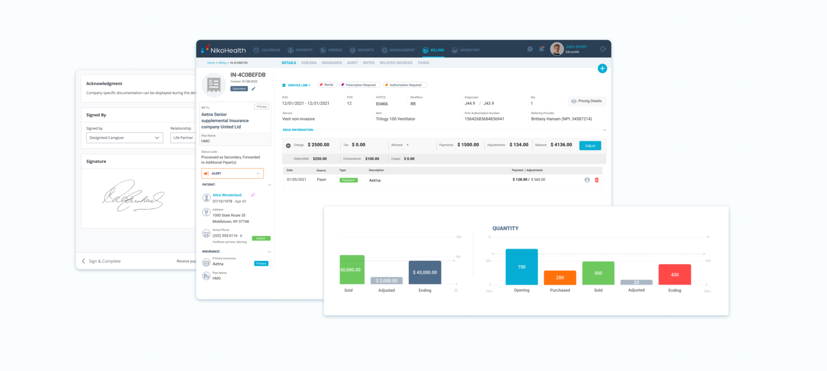
Task: Click the green Payment type badge
Action: (x=348, y=180)
